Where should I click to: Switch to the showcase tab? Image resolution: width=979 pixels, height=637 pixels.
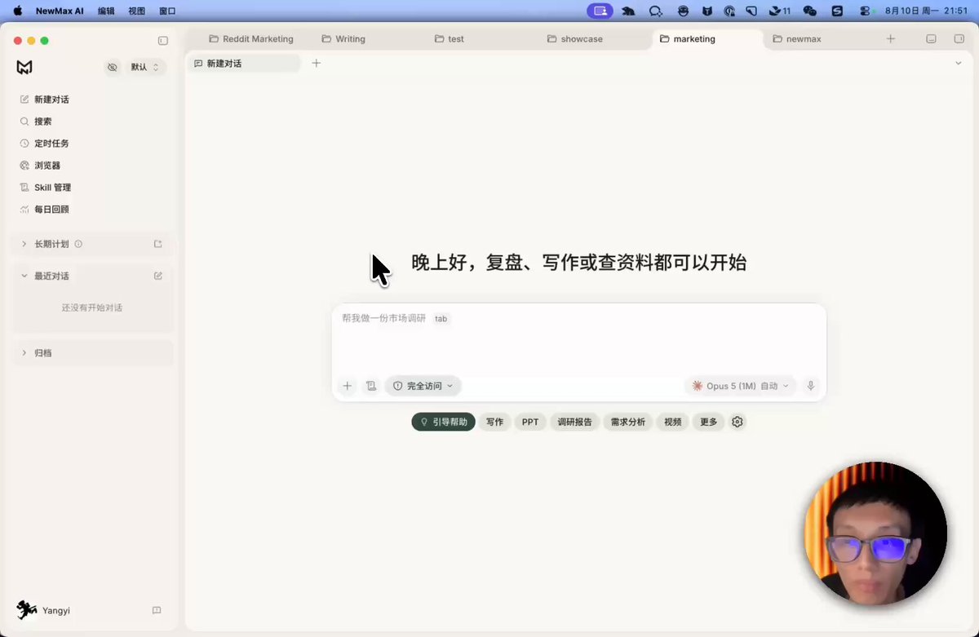575,39
